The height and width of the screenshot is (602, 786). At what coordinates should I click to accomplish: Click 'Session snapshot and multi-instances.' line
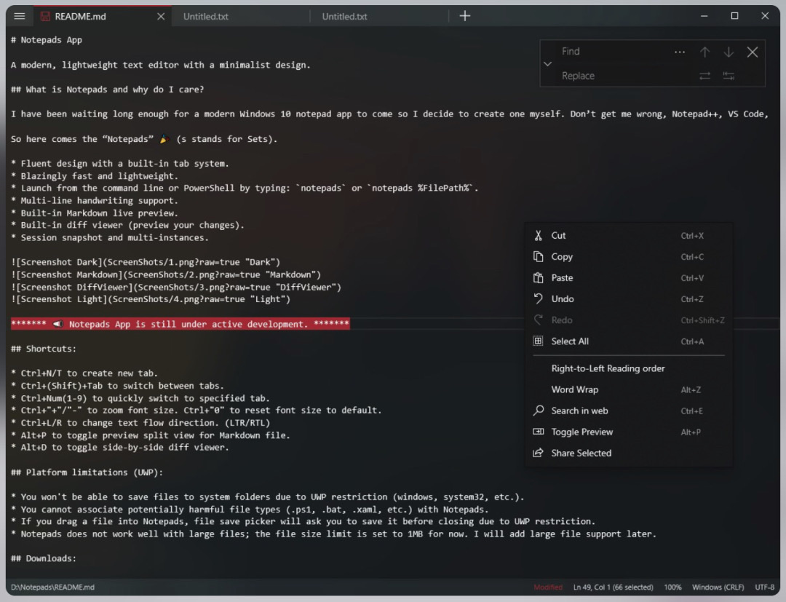pyautogui.click(x=110, y=237)
